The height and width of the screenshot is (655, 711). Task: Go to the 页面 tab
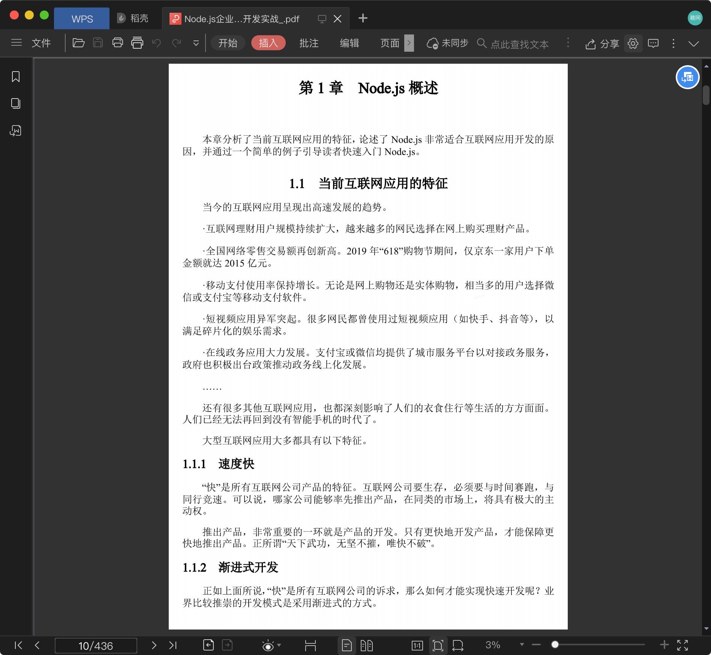(x=390, y=43)
